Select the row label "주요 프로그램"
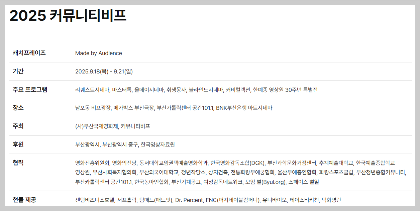 pos(30,89)
